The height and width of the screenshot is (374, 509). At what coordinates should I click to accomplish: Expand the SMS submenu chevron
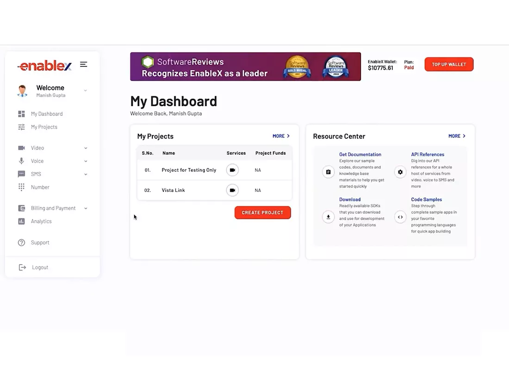tap(86, 174)
